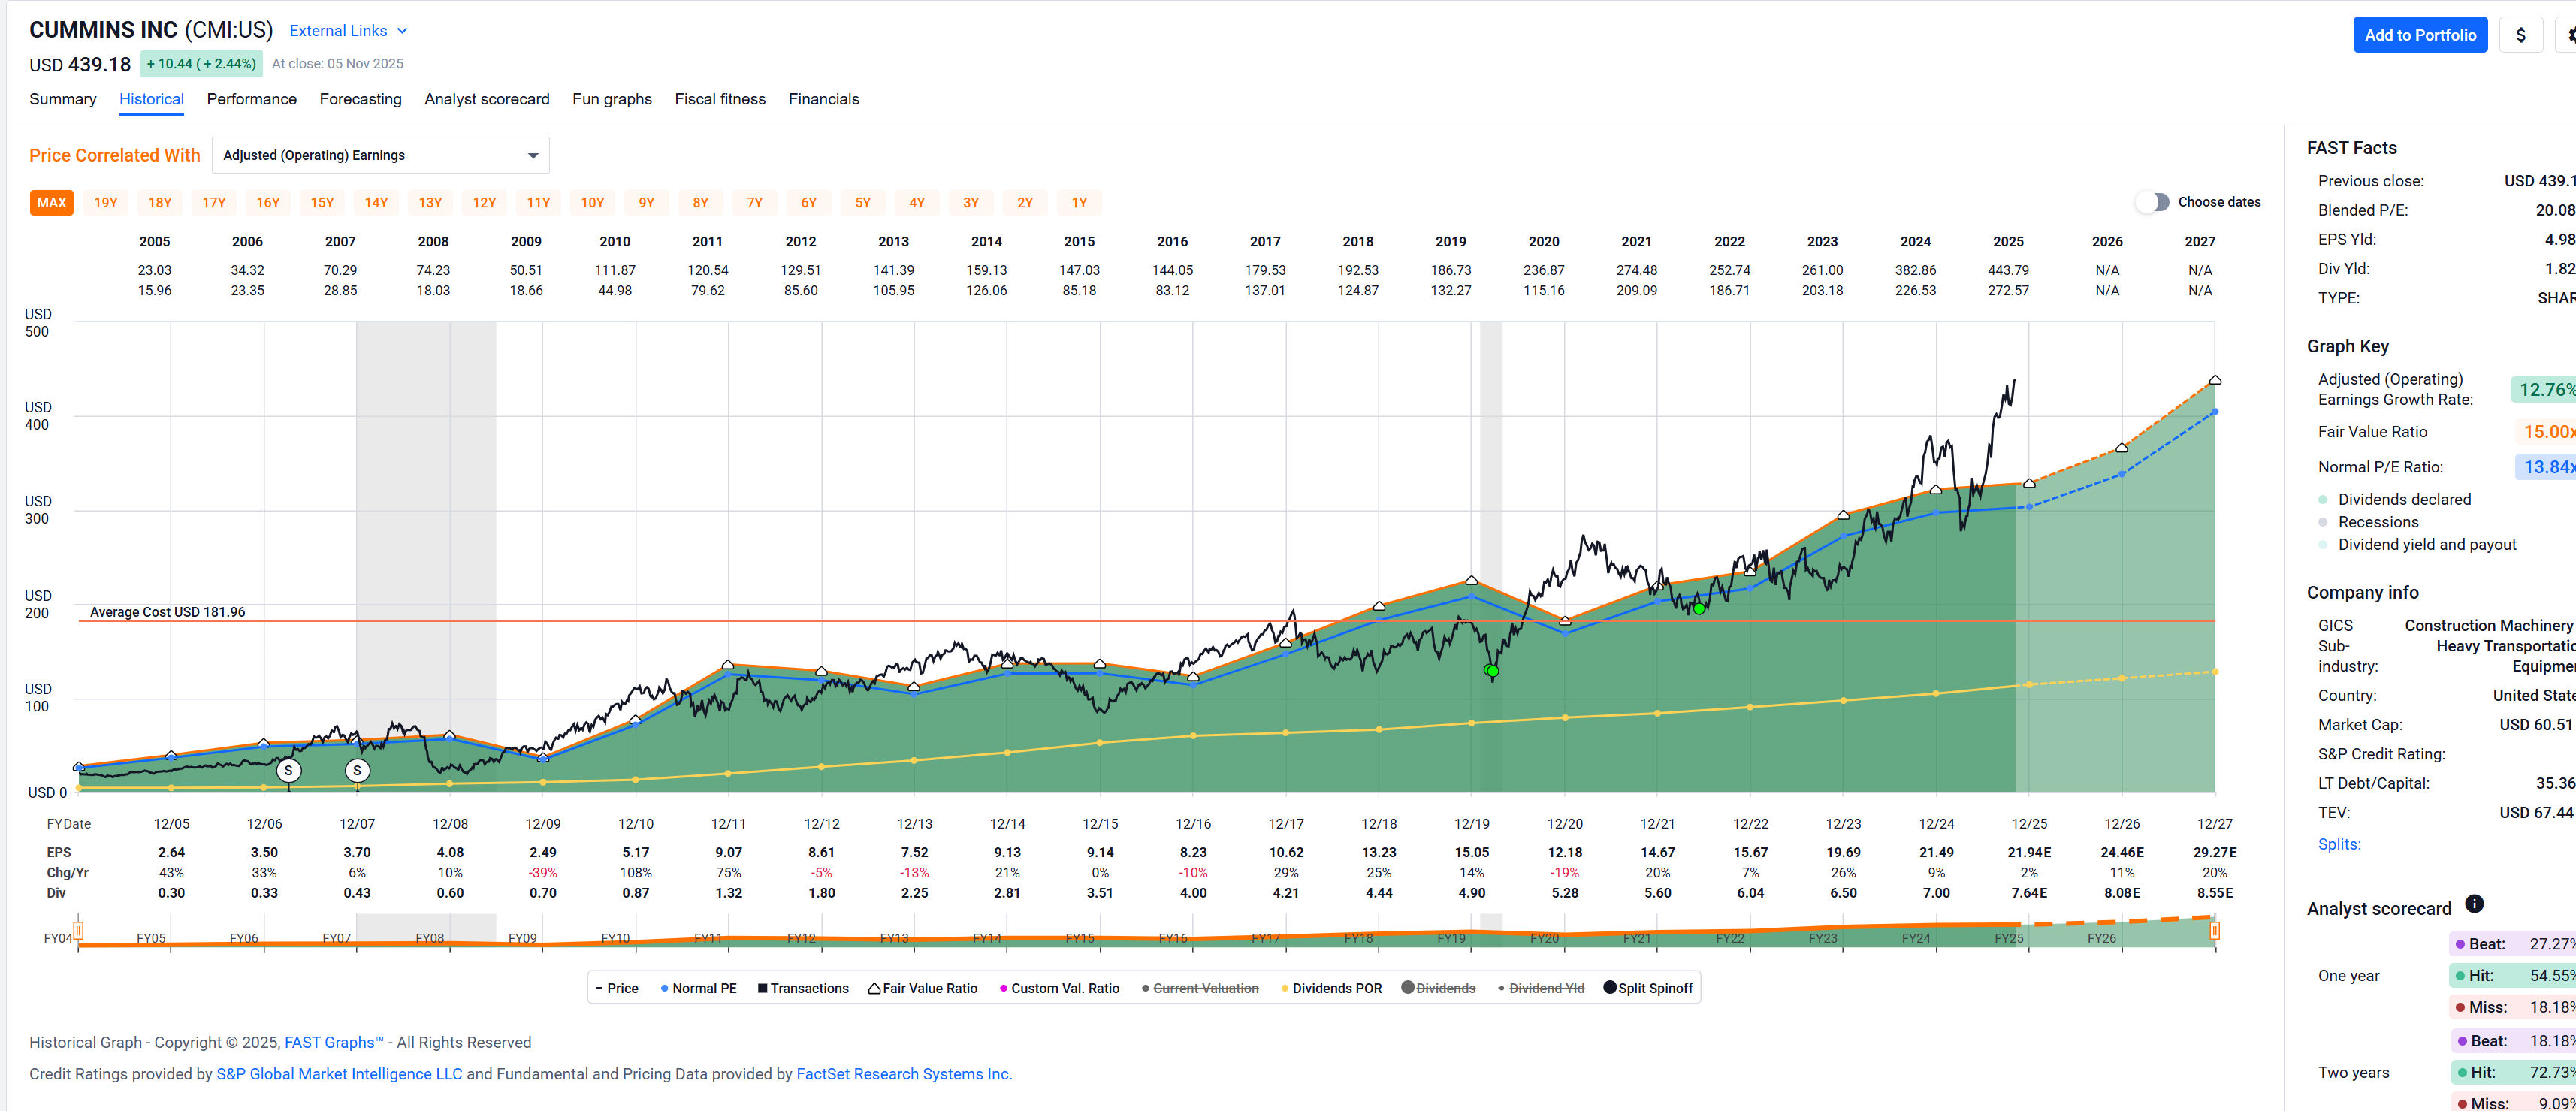
Task: Toggle the Dividends declared option in Graph Key
Action: click(x=2403, y=499)
